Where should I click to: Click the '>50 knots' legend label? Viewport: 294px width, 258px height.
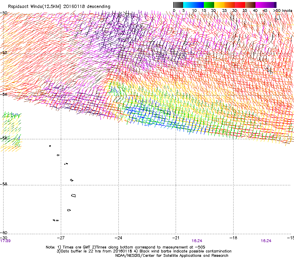[x=282, y=11]
